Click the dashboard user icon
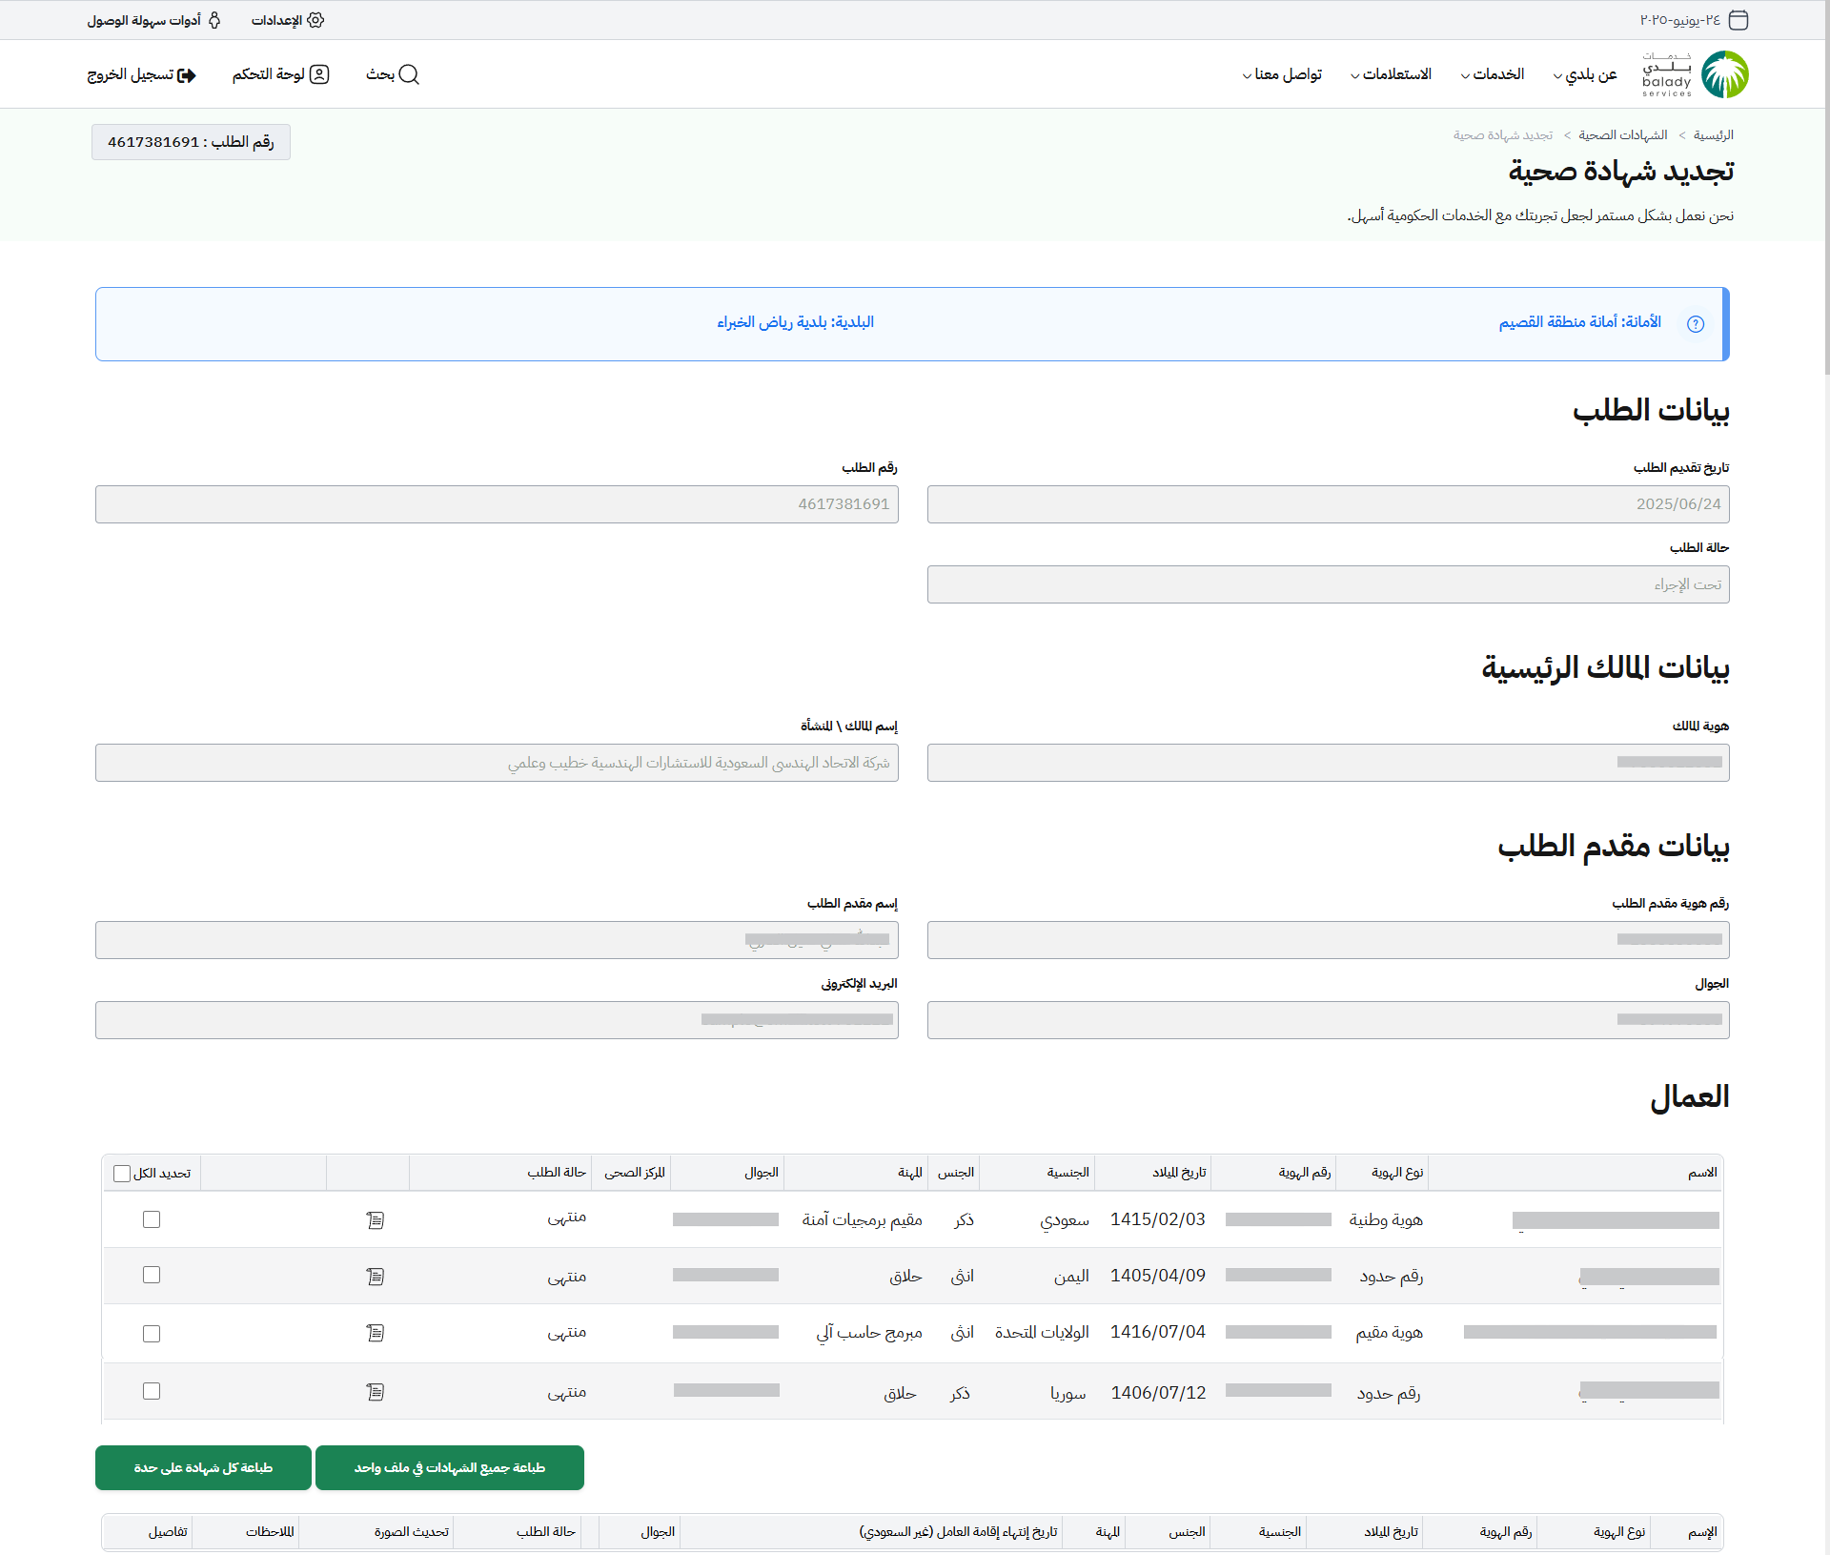This screenshot has height=1555, width=1830. coord(320,74)
